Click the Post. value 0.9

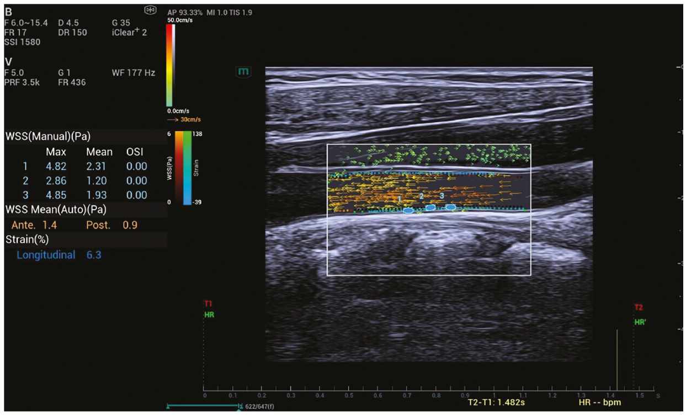(x=130, y=225)
